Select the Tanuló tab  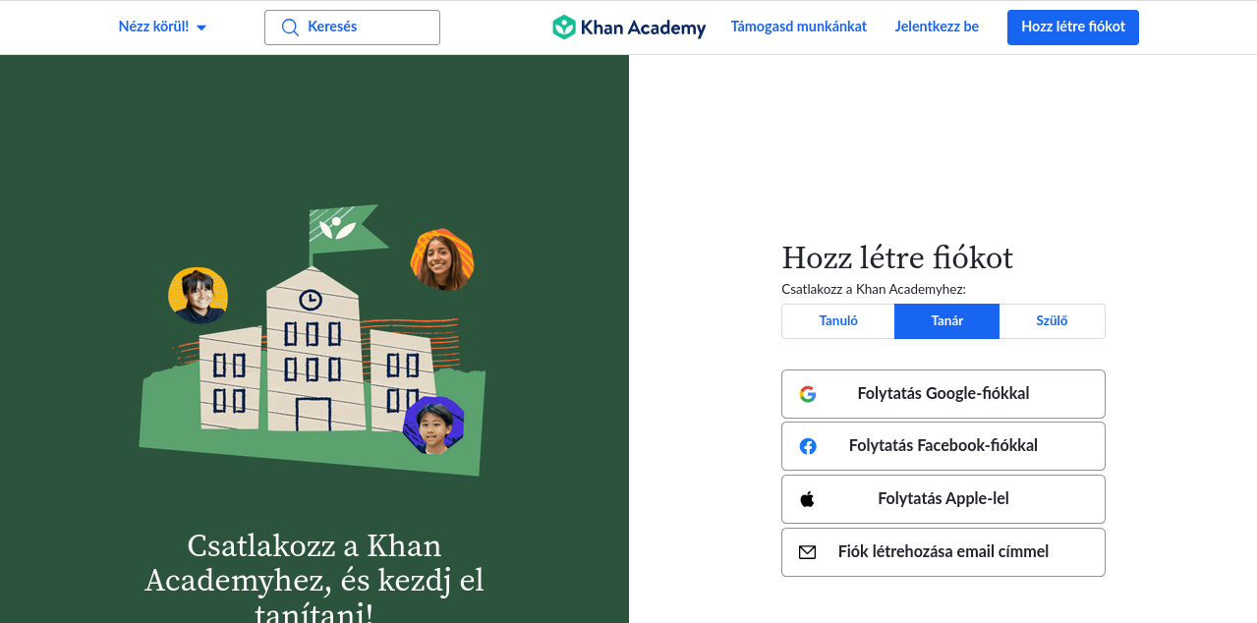coord(838,321)
